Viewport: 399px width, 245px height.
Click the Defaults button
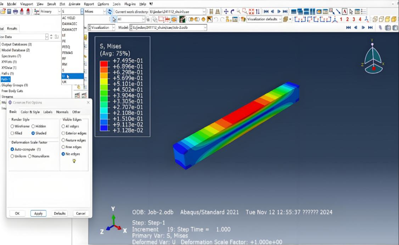point(60,214)
